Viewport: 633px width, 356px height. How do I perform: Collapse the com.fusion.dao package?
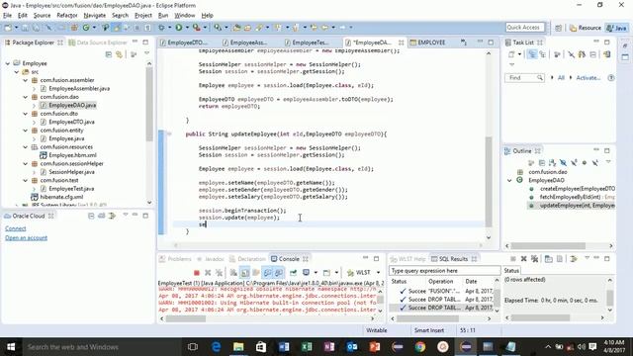(x=26, y=97)
